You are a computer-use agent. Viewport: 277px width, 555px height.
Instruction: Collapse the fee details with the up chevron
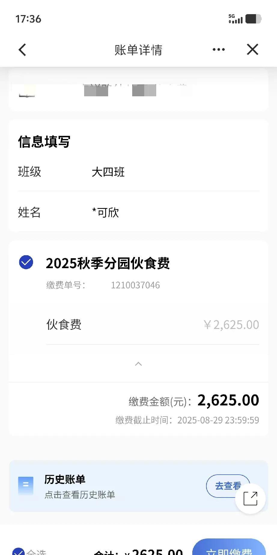pyautogui.click(x=138, y=364)
